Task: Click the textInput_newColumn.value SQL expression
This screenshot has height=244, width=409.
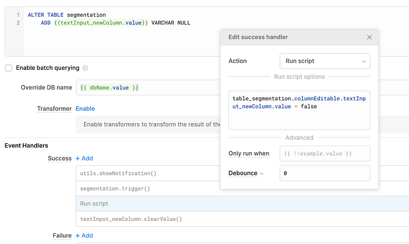Action: tap(101, 23)
